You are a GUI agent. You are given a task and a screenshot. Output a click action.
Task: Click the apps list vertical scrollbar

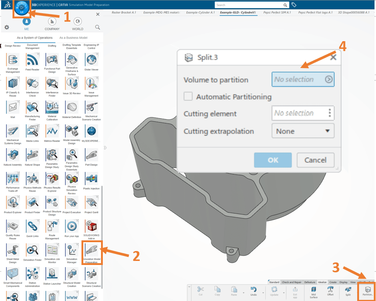tap(102, 237)
